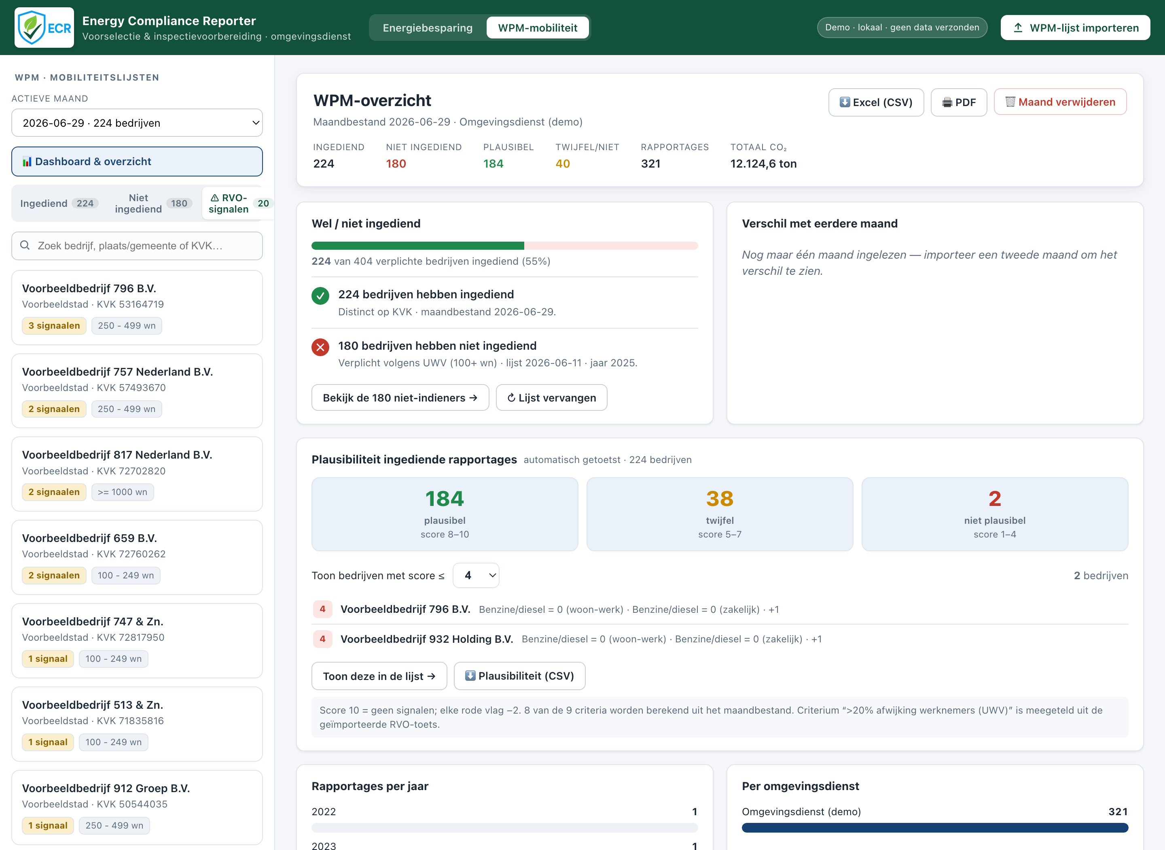Open Voorbeeldbedrijf 817 Nederland B.V. card
The width and height of the screenshot is (1165, 850).
click(x=137, y=474)
